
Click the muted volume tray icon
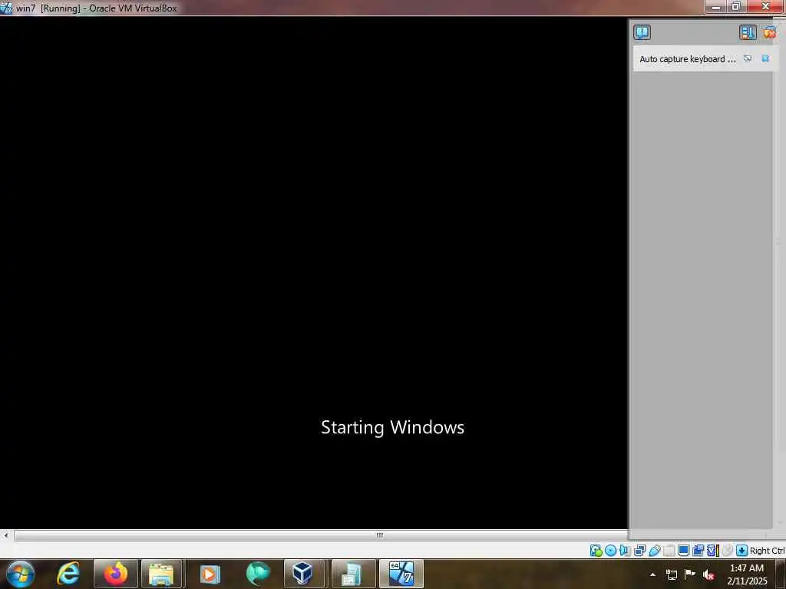708,574
